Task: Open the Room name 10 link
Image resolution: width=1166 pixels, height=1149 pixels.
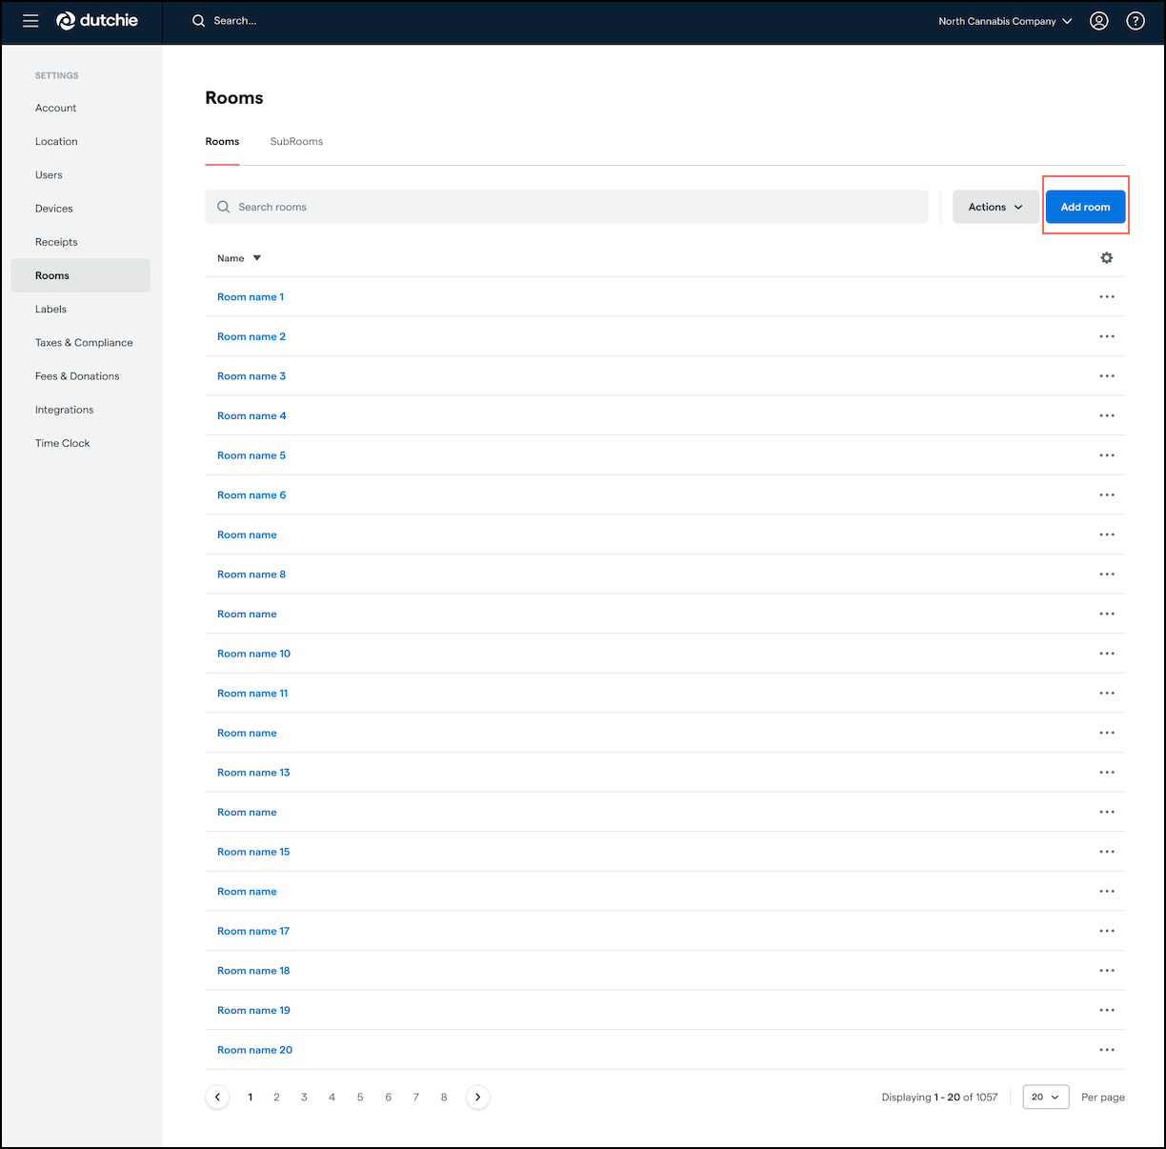Action: click(x=253, y=654)
